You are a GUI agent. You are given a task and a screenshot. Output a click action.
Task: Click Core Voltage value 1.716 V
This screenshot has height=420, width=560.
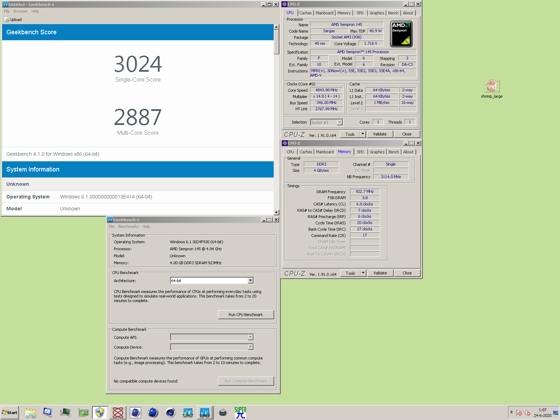click(371, 43)
